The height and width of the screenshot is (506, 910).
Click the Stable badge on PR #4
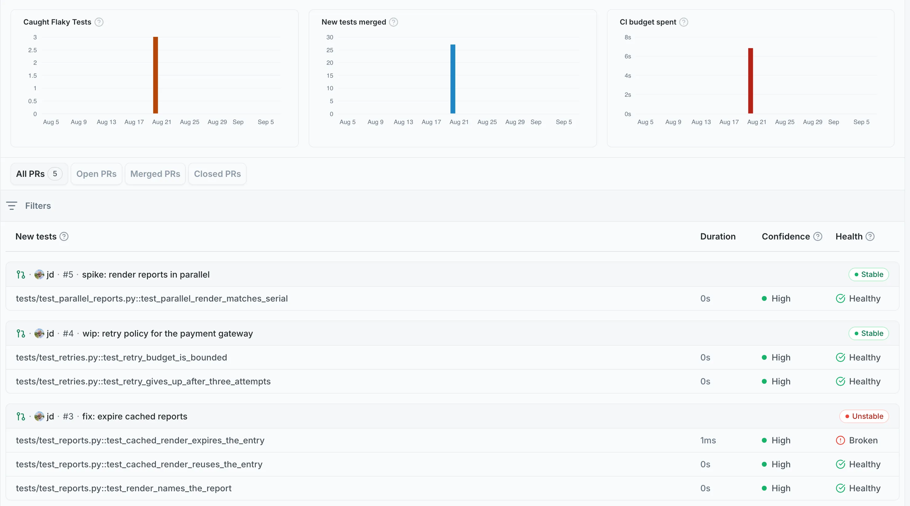coord(869,333)
